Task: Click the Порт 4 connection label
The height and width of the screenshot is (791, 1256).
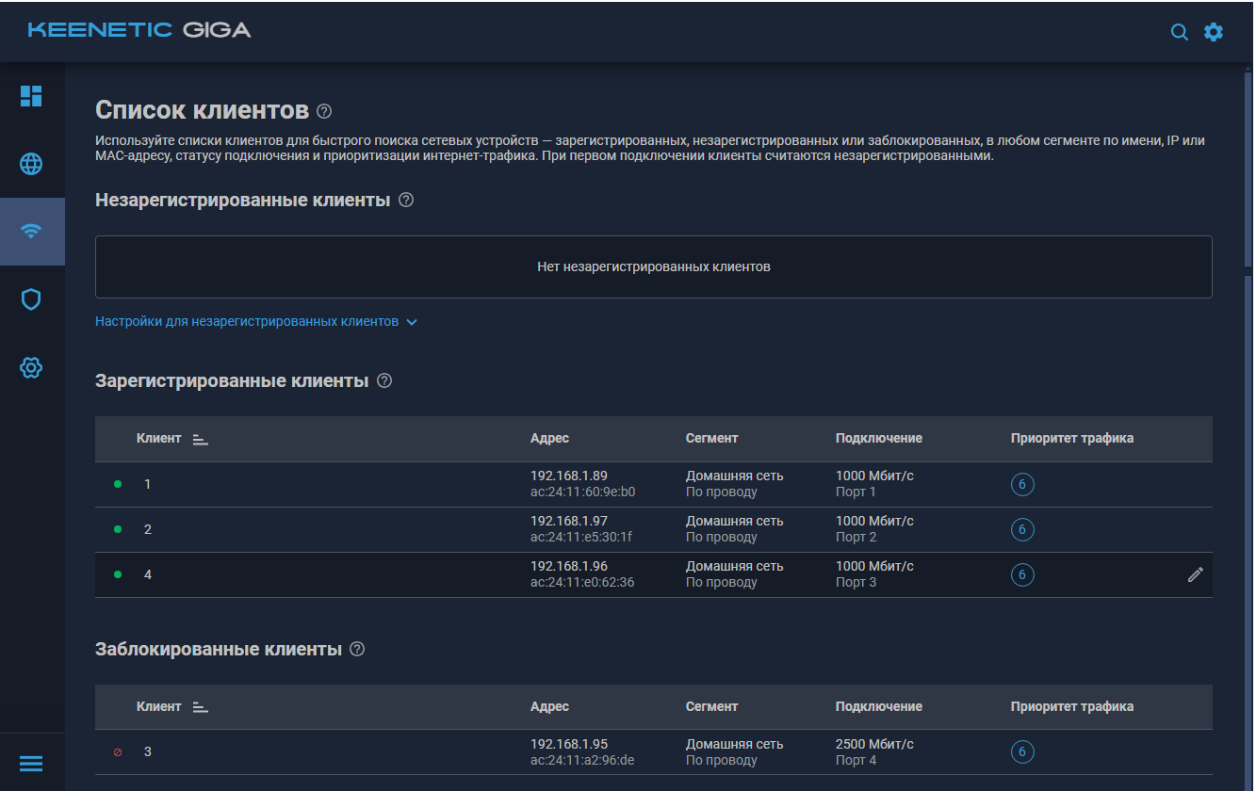Action: point(856,760)
